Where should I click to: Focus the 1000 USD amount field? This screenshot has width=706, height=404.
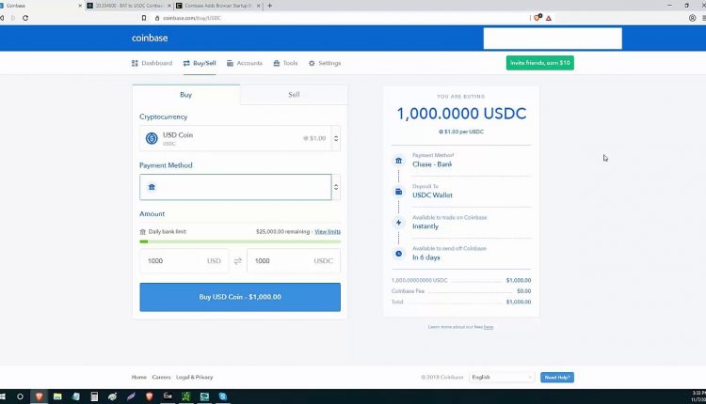coord(184,261)
